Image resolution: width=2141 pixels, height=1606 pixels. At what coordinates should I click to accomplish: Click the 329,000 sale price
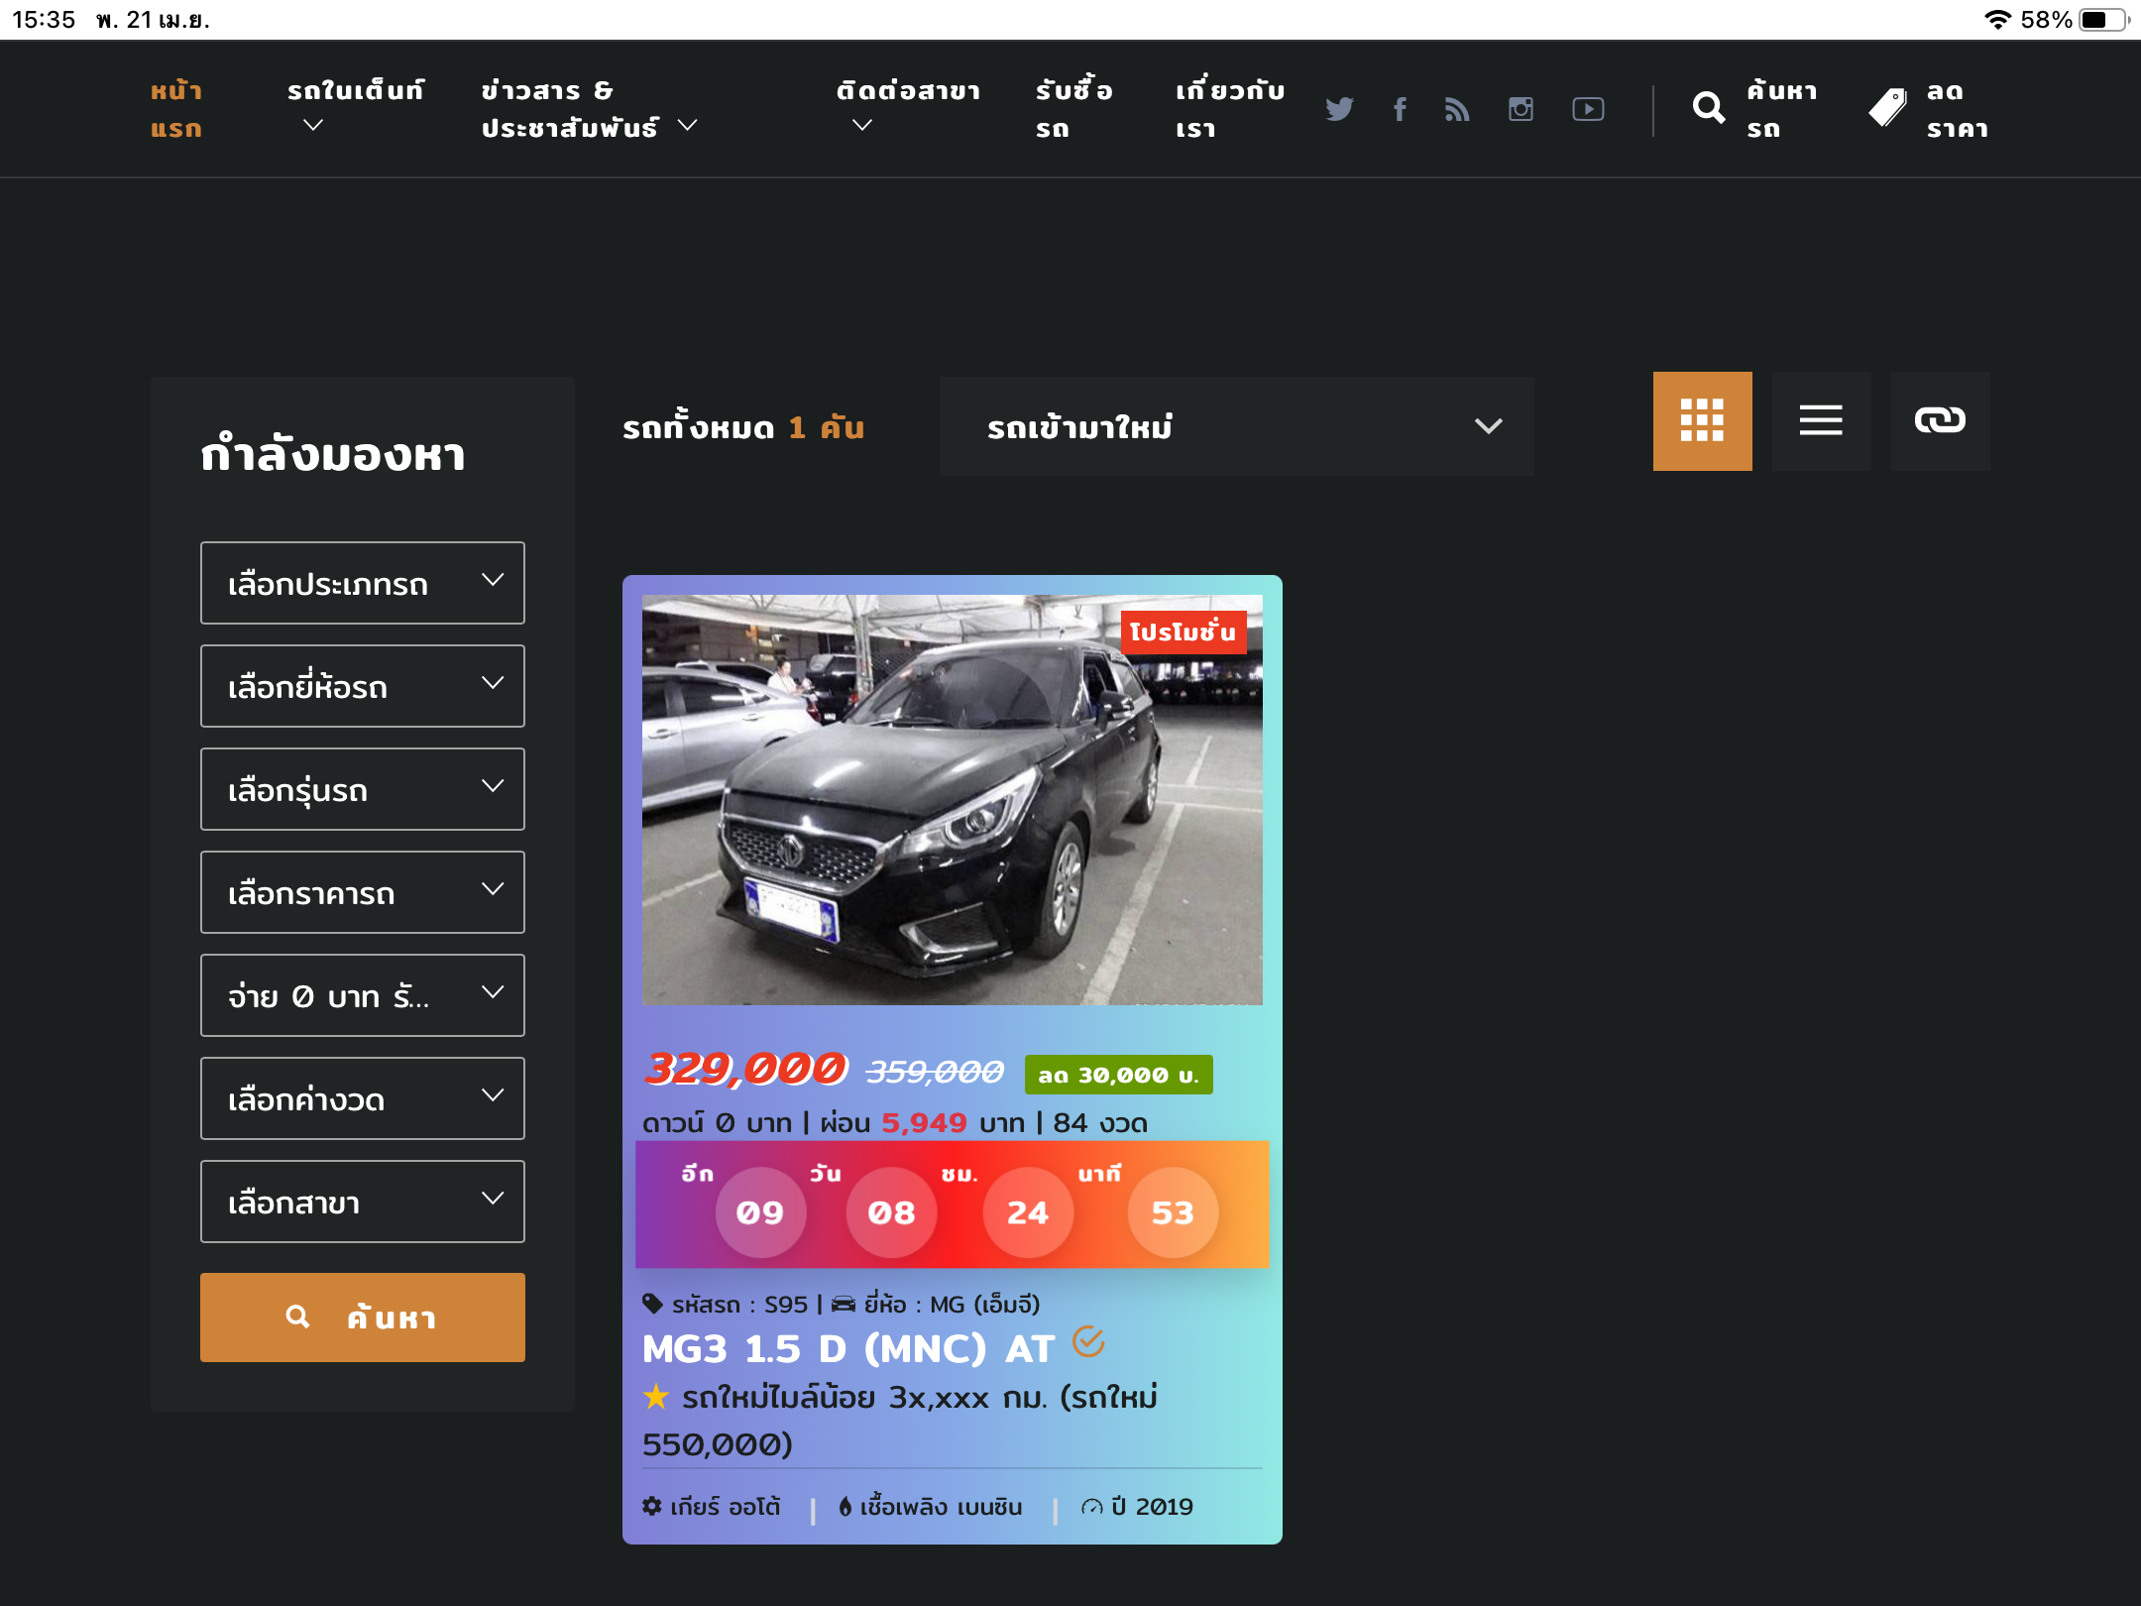click(x=746, y=1069)
